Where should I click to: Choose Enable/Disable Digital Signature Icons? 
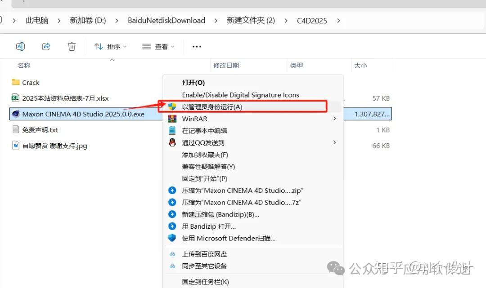tap(240, 95)
